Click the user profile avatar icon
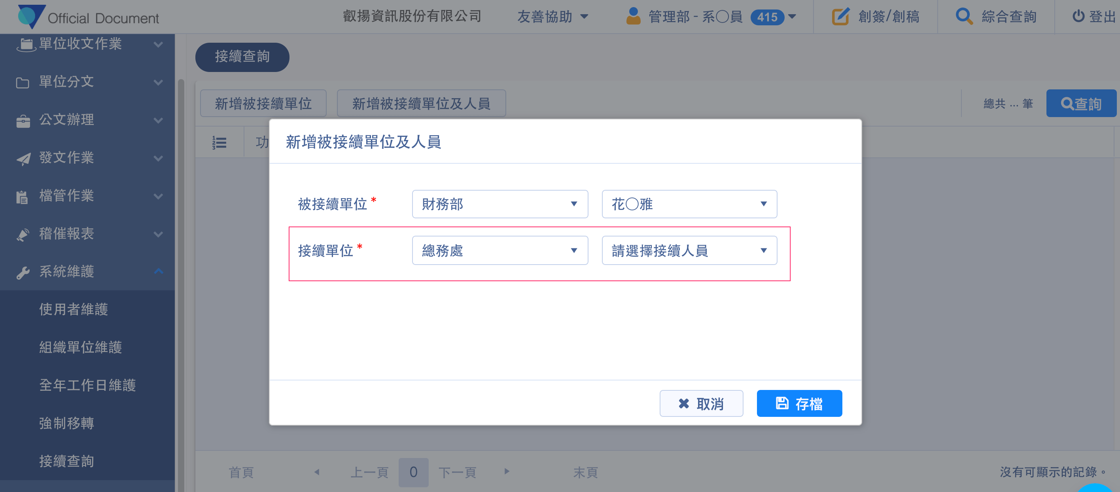This screenshot has width=1120, height=492. [633, 17]
